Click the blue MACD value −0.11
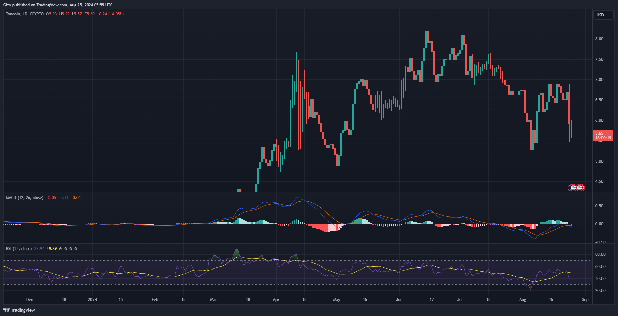This screenshot has height=316, width=618. [63, 198]
